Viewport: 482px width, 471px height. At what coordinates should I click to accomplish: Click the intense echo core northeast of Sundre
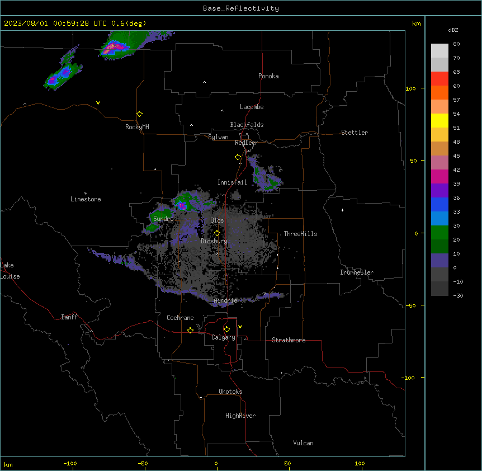tap(181, 205)
